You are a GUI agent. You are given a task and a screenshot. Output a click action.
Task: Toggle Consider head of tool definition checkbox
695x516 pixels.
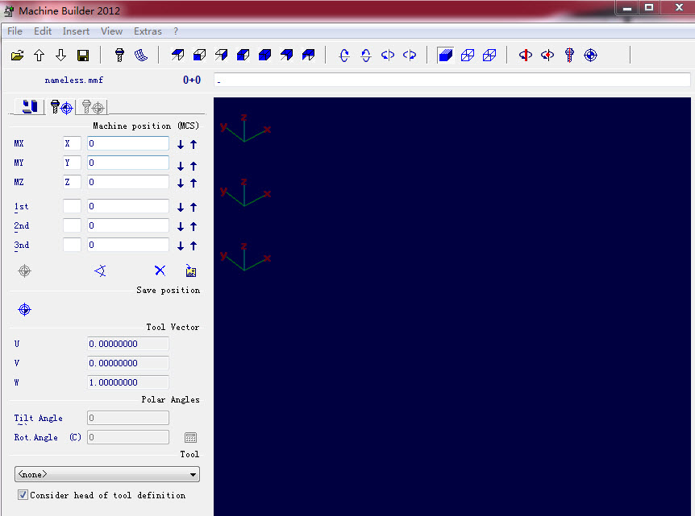pos(23,495)
